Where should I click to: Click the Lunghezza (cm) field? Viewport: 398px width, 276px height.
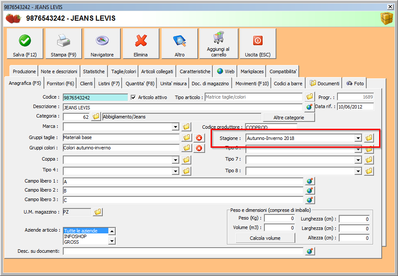click(x=354, y=219)
